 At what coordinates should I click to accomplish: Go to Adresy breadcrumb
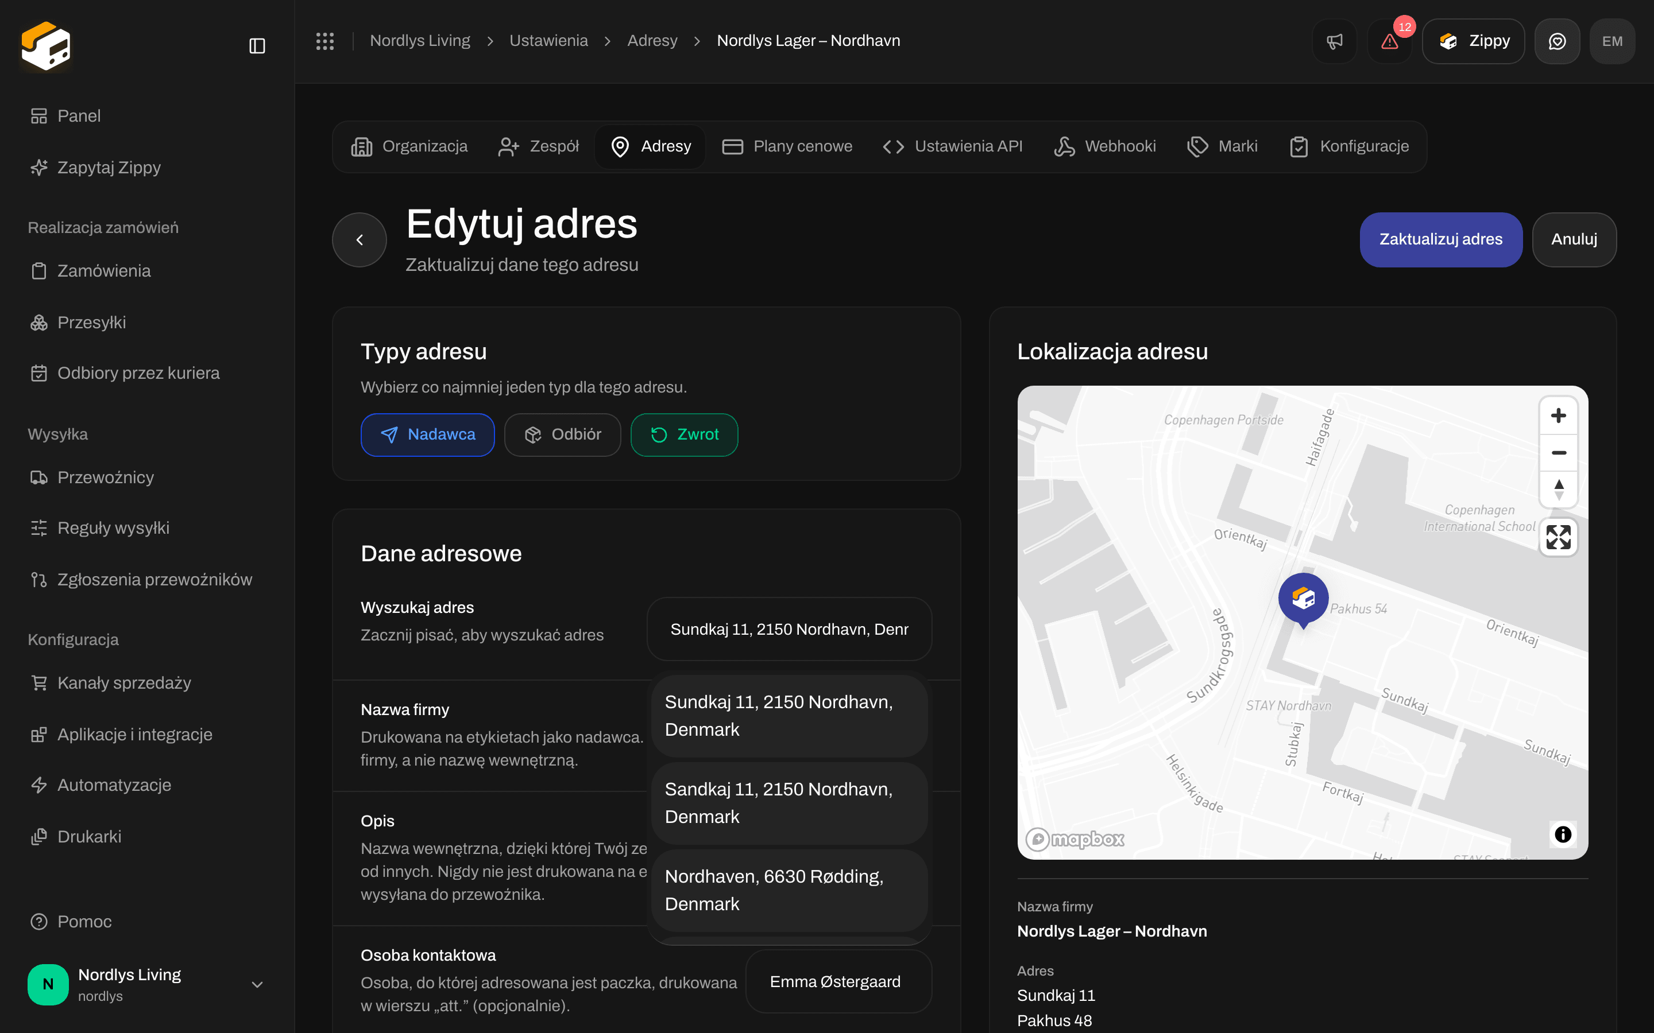click(652, 41)
